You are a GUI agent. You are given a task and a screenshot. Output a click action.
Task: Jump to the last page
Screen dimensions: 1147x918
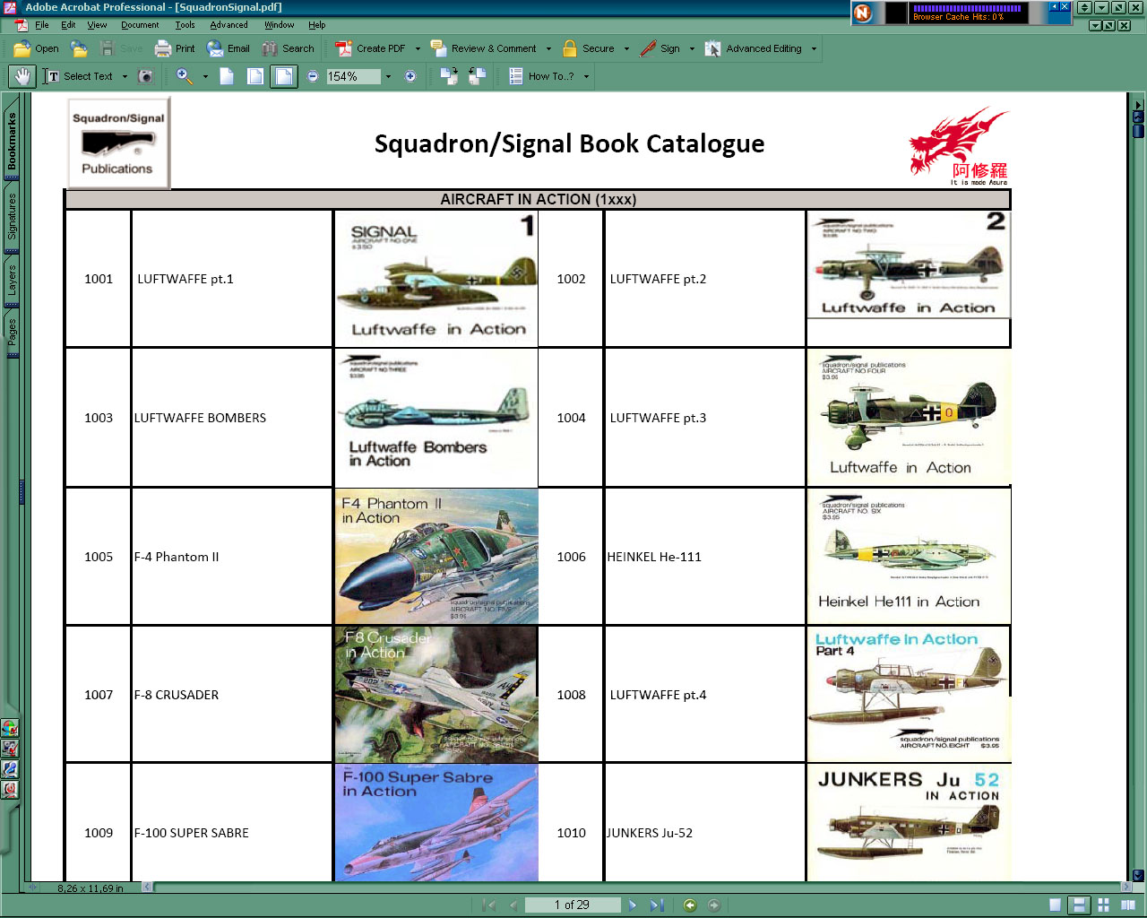click(657, 905)
